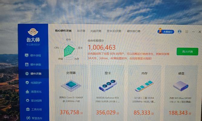The image size is (202, 121).
Task: Click the 大师排行 button
Action: [166, 31]
